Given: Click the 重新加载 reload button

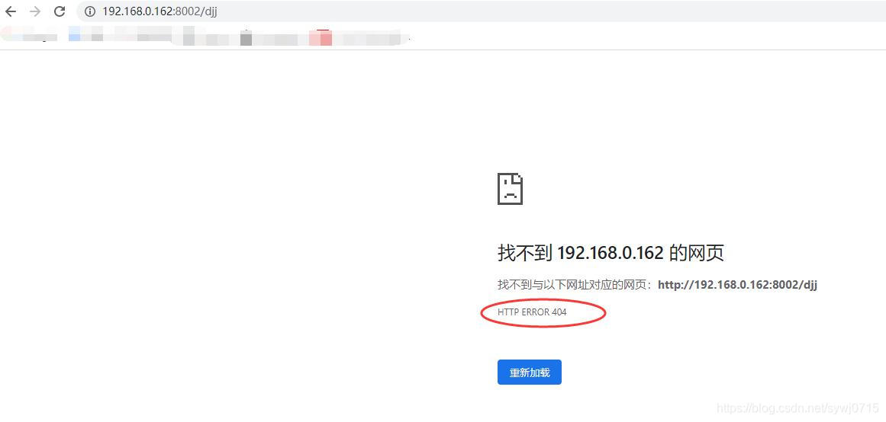Looking at the screenshot, I should point(530,372).
